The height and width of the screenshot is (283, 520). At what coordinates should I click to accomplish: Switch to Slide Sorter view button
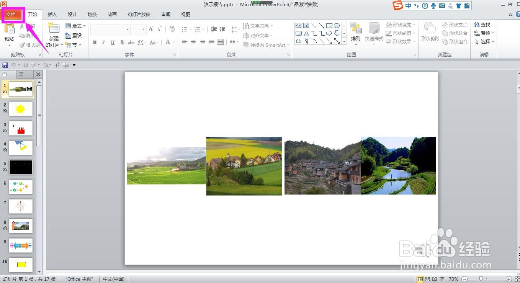click(428, 279)
